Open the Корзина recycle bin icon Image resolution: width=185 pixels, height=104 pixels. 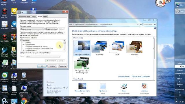[24, 76]
